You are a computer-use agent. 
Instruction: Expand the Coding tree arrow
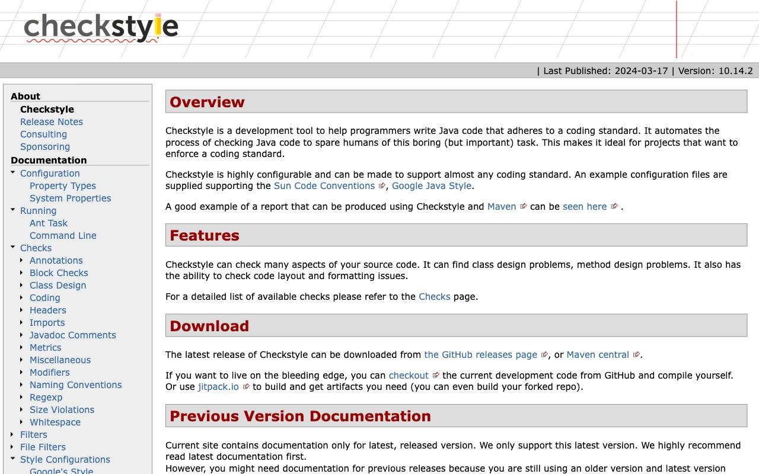click(x=22, y=297)
